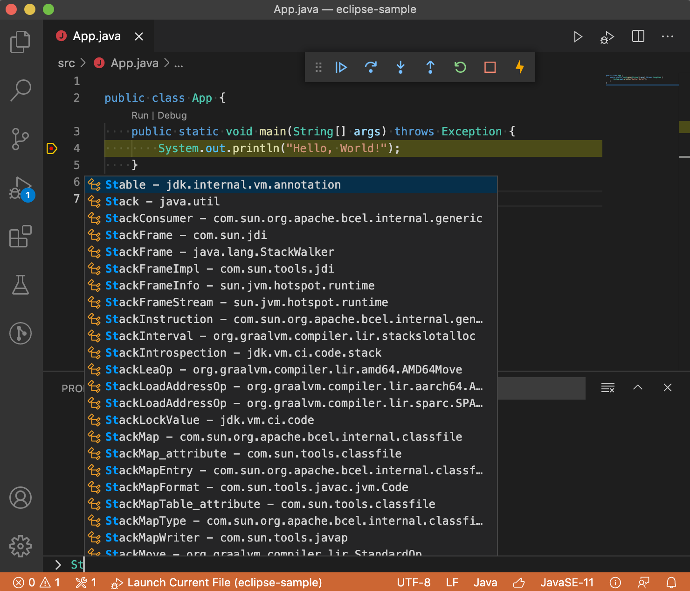Screen dimensions: 690x591
Task: Open the Search view in activity bar
Action: (x=21, y=90)
